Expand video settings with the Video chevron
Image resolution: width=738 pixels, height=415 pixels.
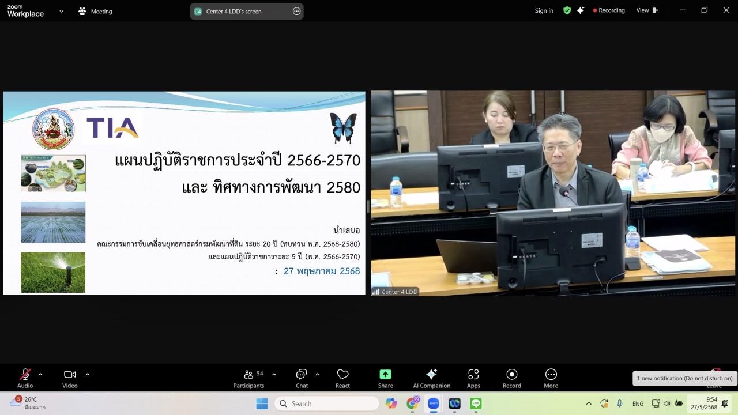[88, 373]
